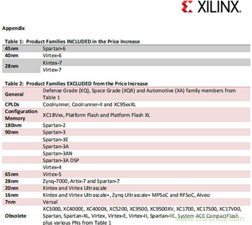The image size is (252, 225).
Task: Click the Zynq-7000, Artix-7 and Spartan-7 text
Action: (81, 181)
